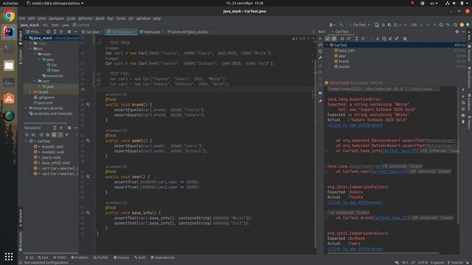
Task: Open Git history clock icon
Action: pos(441,25)
